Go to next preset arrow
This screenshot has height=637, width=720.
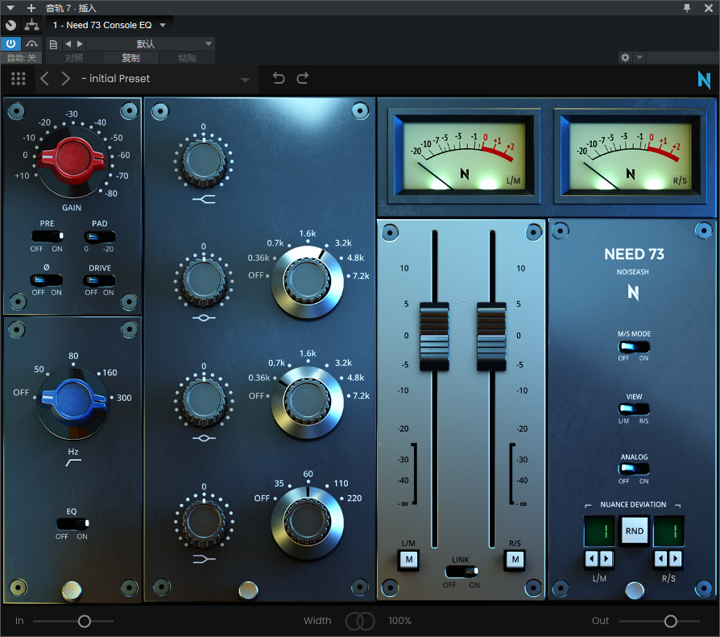[66, 79]
